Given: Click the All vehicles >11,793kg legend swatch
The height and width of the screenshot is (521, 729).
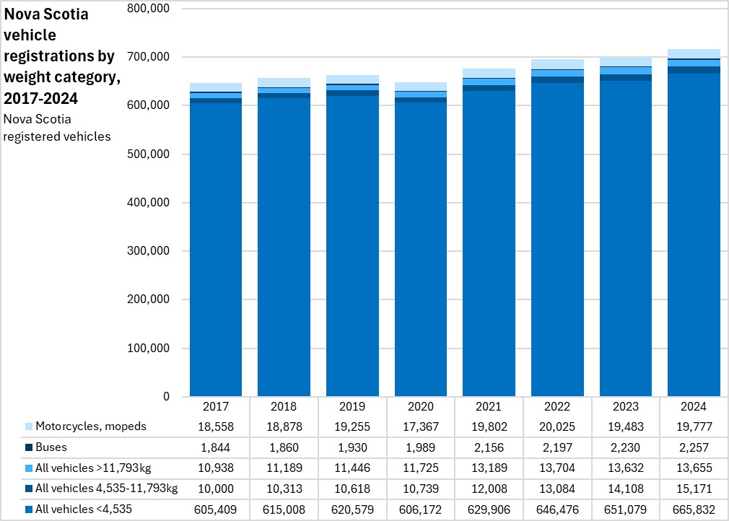Looking at the screenshot, I should point(28,468).
